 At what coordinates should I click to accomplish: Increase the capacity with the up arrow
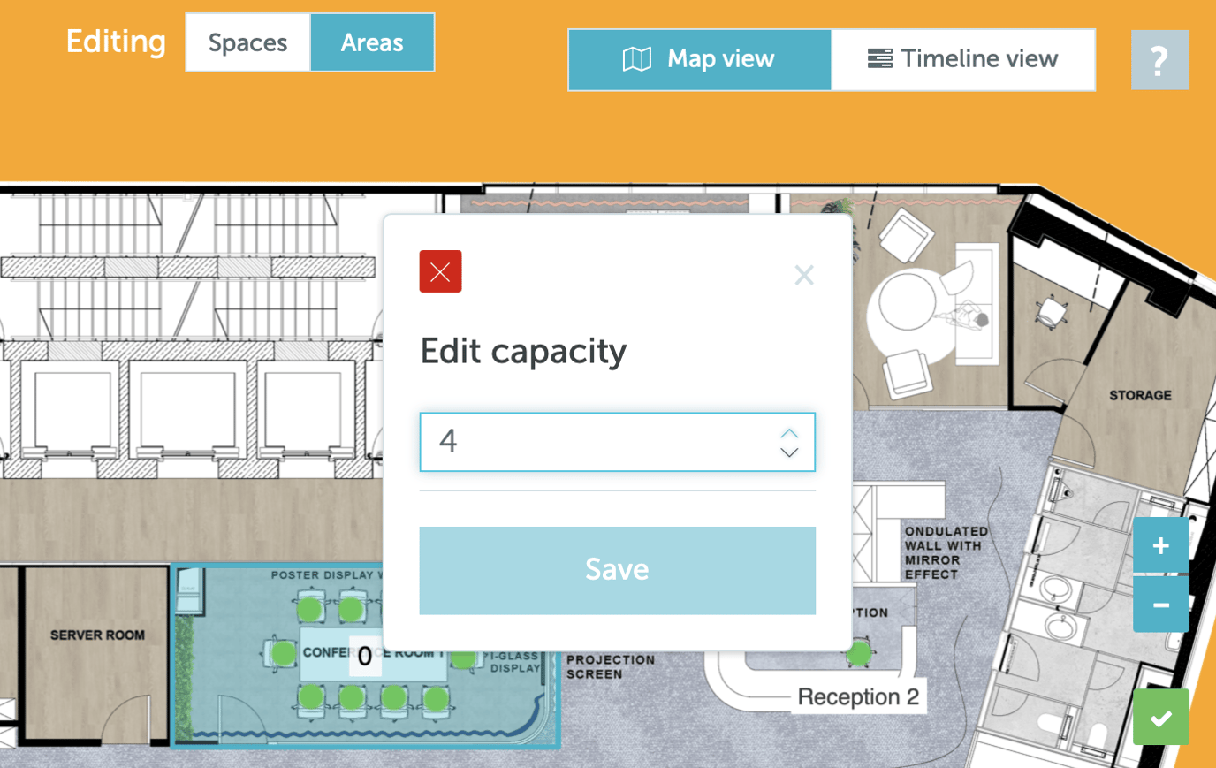click(x=789, y=432)
